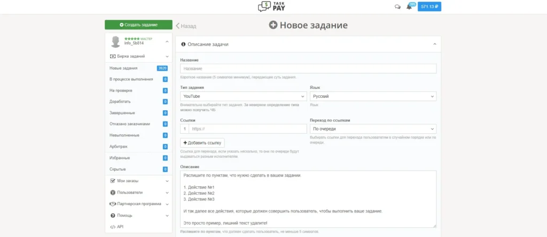Go back using the Назад link
The width and height of the screenshot is (547, 237).
(186, 26)
